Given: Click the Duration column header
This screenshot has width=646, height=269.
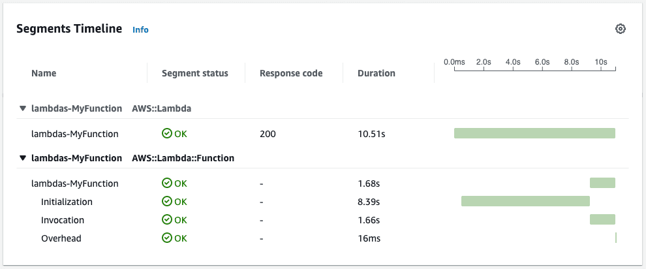Looking at the screenshot, I should pyautogui.click(x=376, y=73).
